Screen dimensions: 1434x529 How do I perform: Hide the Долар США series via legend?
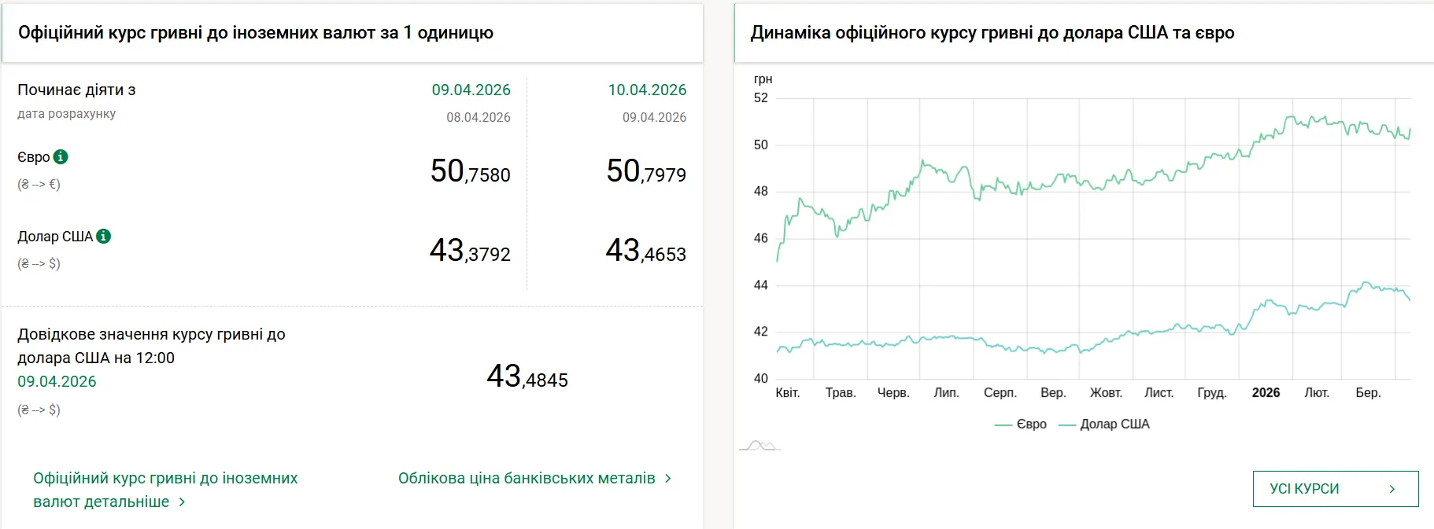[x=1104, y=424]
